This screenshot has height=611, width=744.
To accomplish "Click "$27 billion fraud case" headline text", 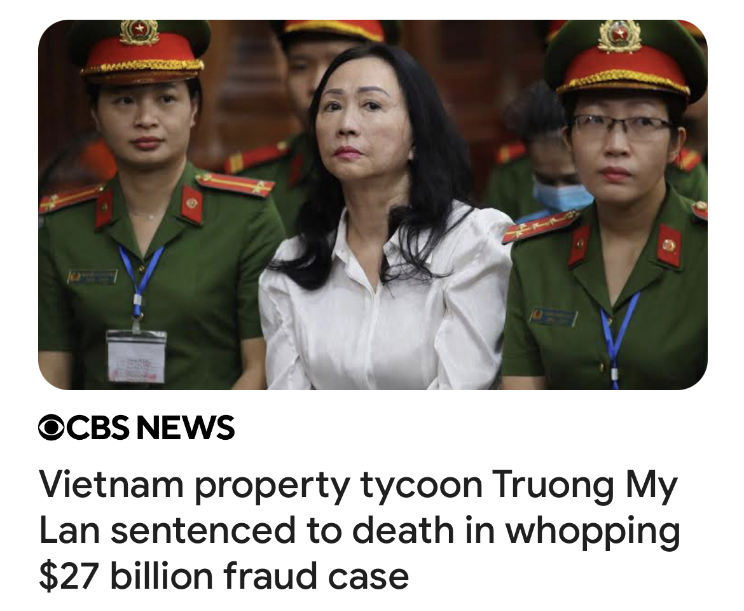I will coord(223,575).
